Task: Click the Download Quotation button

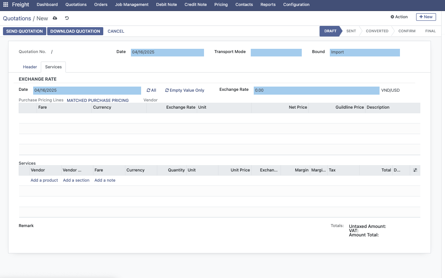Action: (75, 31)
